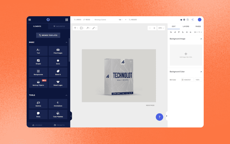230x144 pixels.
Task: Switch to the Layers tab
Action: pos(186,26)
